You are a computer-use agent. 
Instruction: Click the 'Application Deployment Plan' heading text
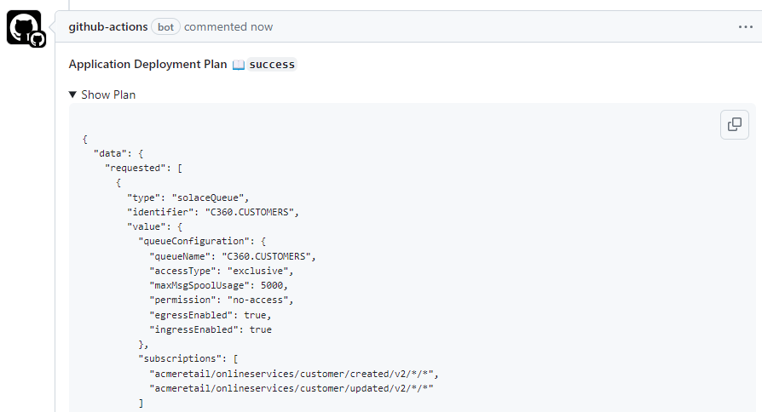(x=147, y=64)
